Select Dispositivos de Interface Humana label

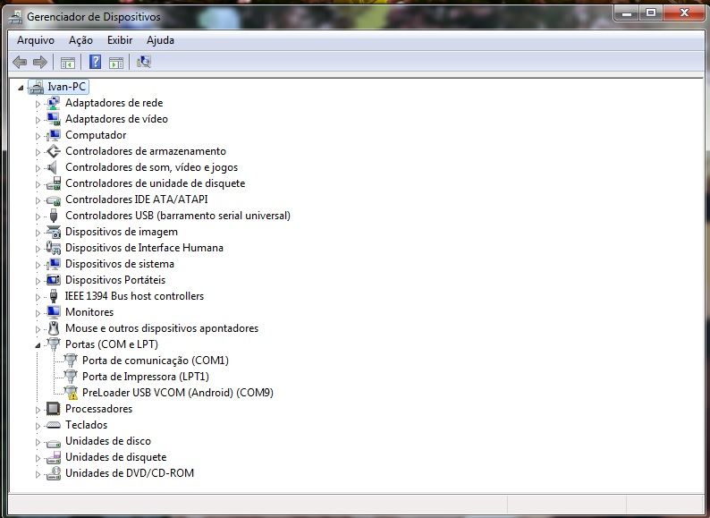[144, 248]
